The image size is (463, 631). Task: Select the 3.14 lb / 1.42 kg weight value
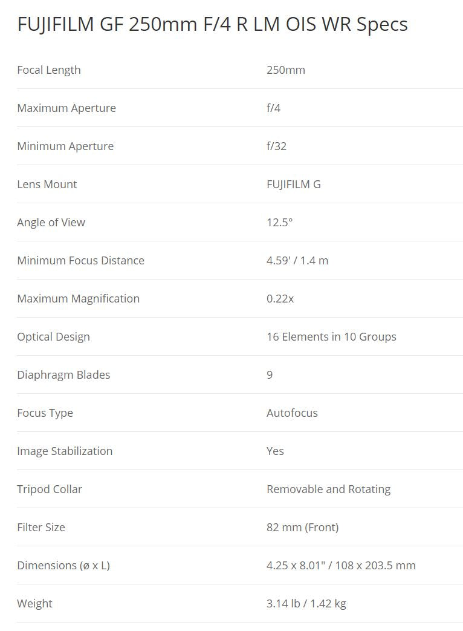(306, 604)
